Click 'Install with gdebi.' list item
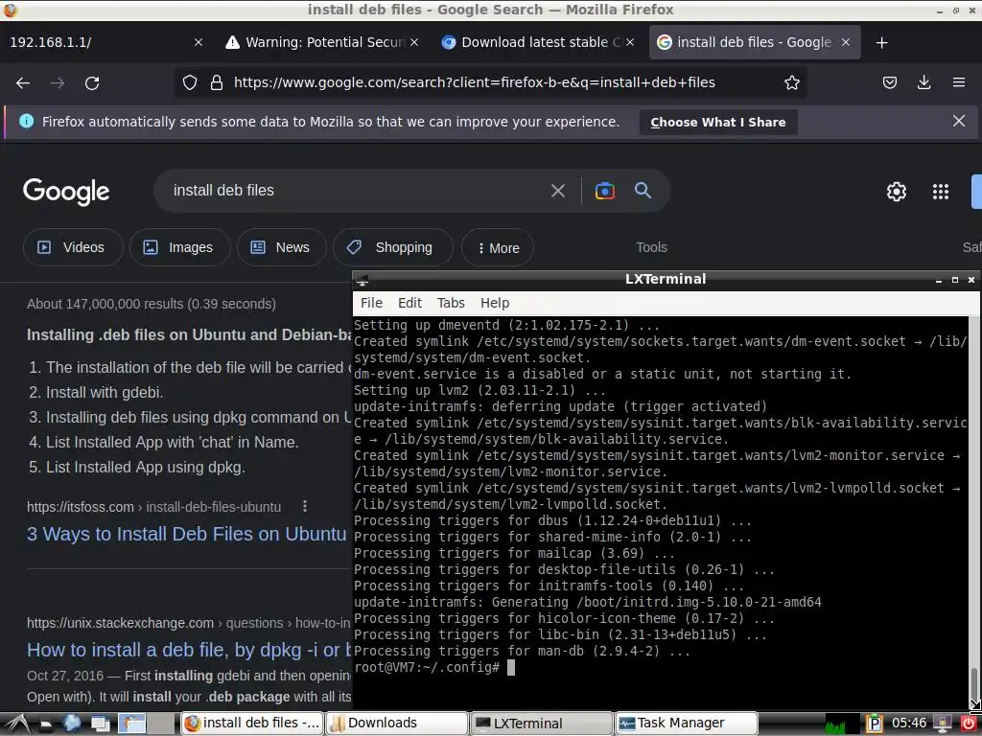Screen dimensions: 982x736 pyautogui.click(x=105, y=392)
